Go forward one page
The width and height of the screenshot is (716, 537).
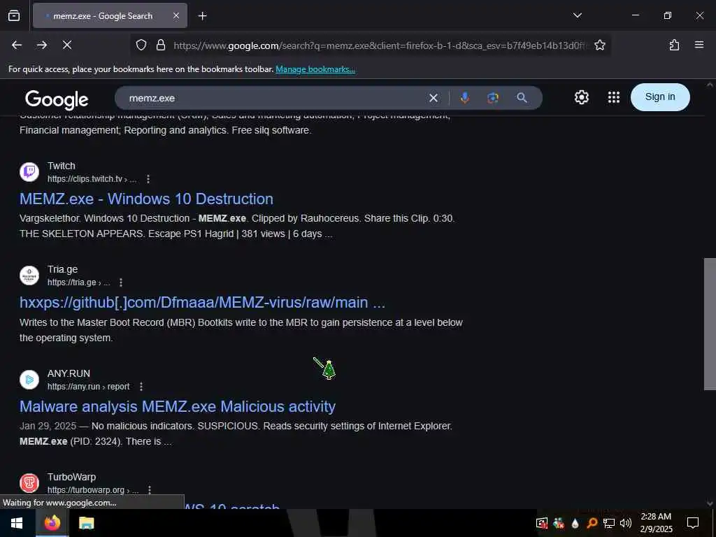coord(42,45)
